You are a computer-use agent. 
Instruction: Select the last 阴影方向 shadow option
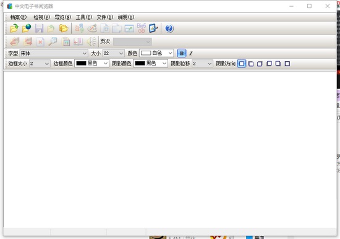point(287,64)
